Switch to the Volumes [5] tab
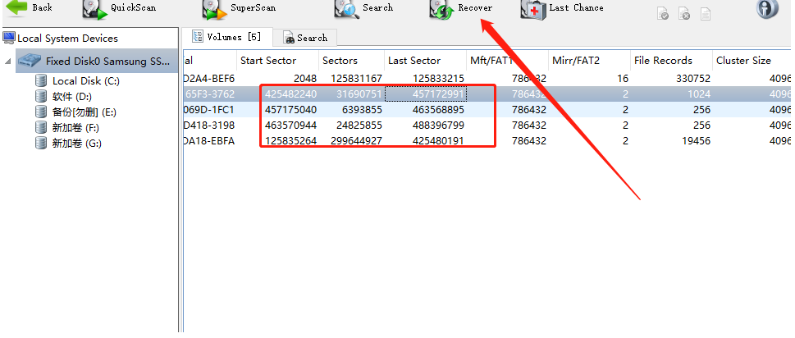795x338 pixels. click(x=226, y=37)
